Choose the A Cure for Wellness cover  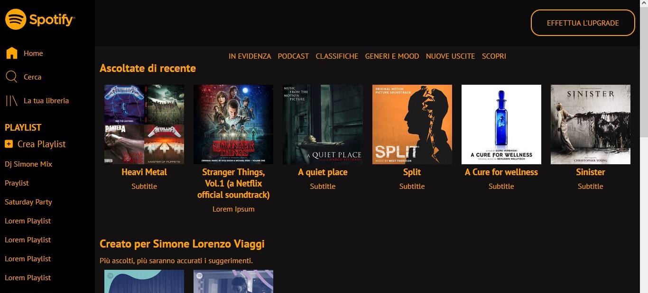pyautogui.click(x=501, y=124)
